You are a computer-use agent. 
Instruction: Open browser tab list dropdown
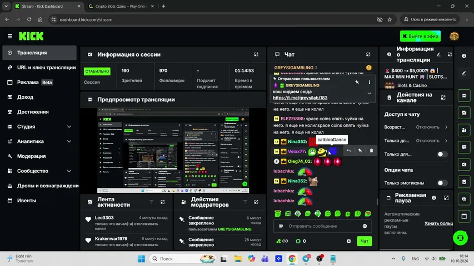pos(6,6)
